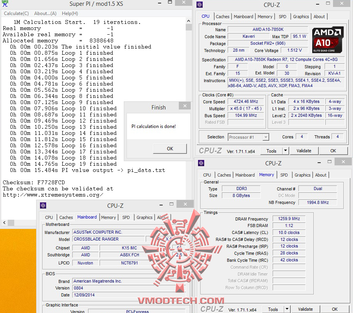The image size is (353, 313).
Task: Click Tools button in Memory CPU-Z window
Action: click(273, 310)
